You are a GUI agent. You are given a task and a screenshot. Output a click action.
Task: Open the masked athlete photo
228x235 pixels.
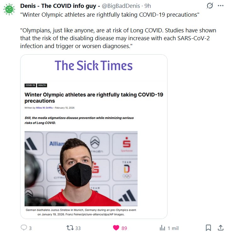click(x=81, y=169)
